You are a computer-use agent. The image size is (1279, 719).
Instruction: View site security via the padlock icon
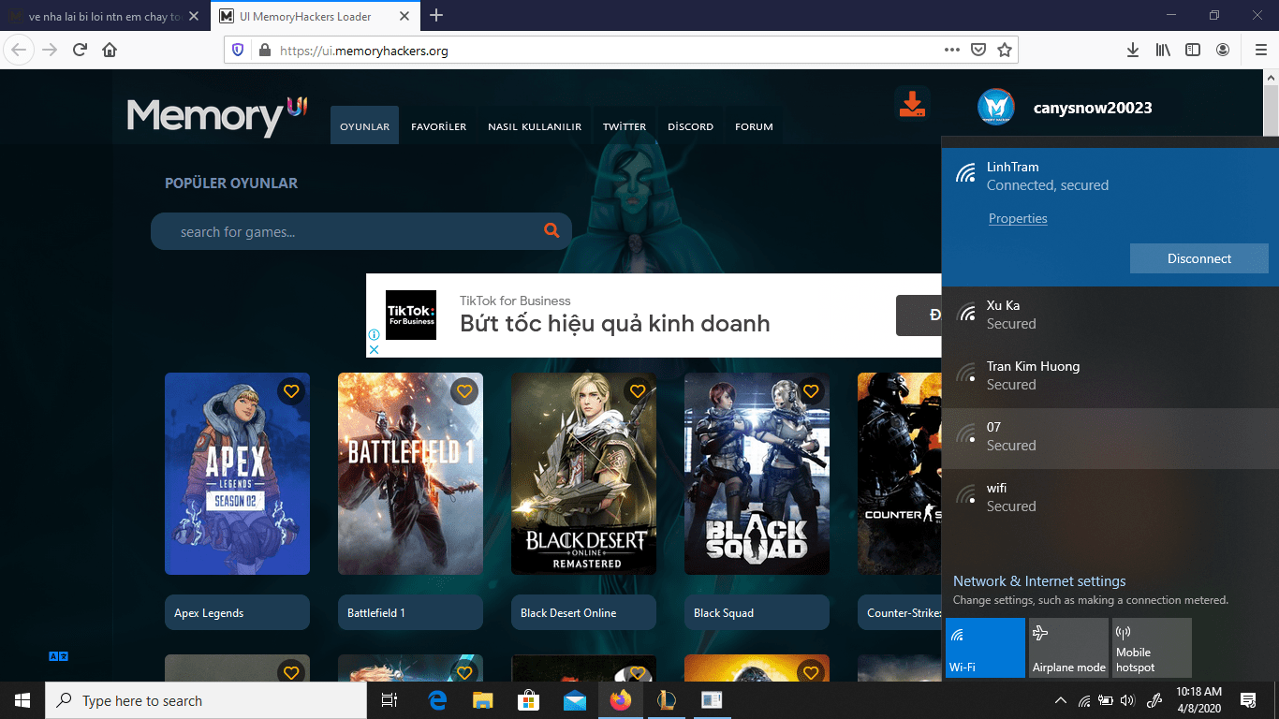tap(264, 51)
